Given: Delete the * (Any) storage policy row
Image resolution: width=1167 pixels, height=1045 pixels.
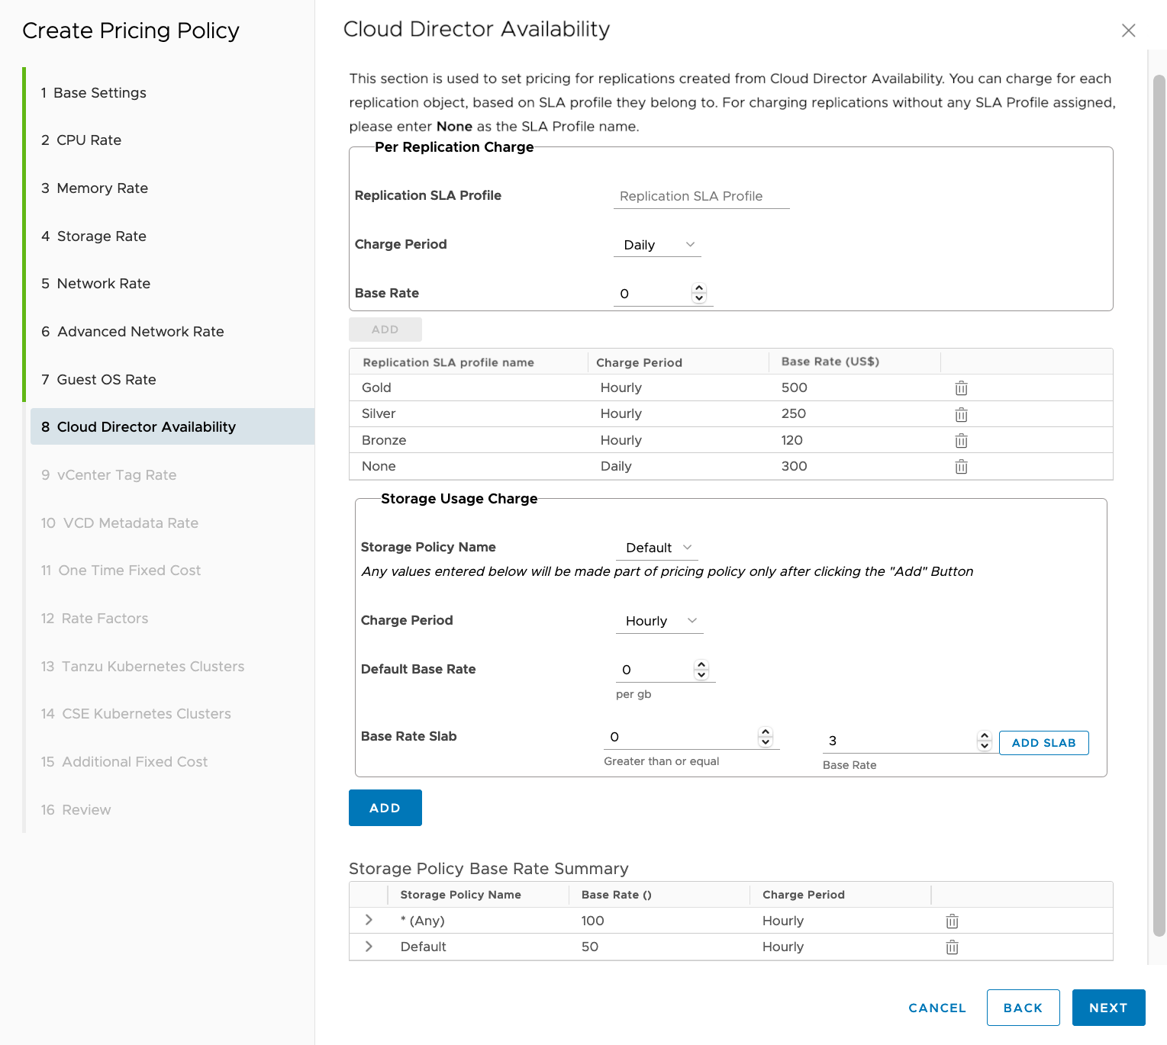Looking at the screenshot, I should (x=952, y=921).
